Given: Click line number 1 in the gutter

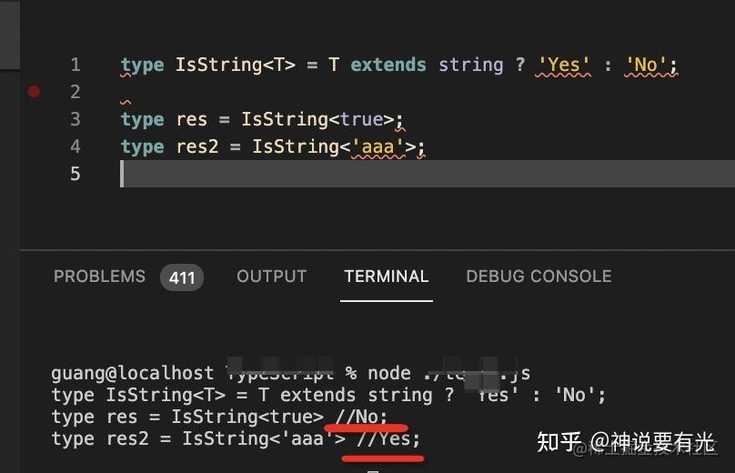Looking at the screenshot, I should click(76, 65).
